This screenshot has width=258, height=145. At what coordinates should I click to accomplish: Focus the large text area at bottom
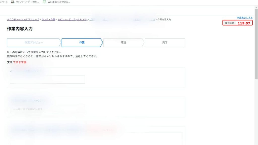pyautogui.click(x=96, y=138)
